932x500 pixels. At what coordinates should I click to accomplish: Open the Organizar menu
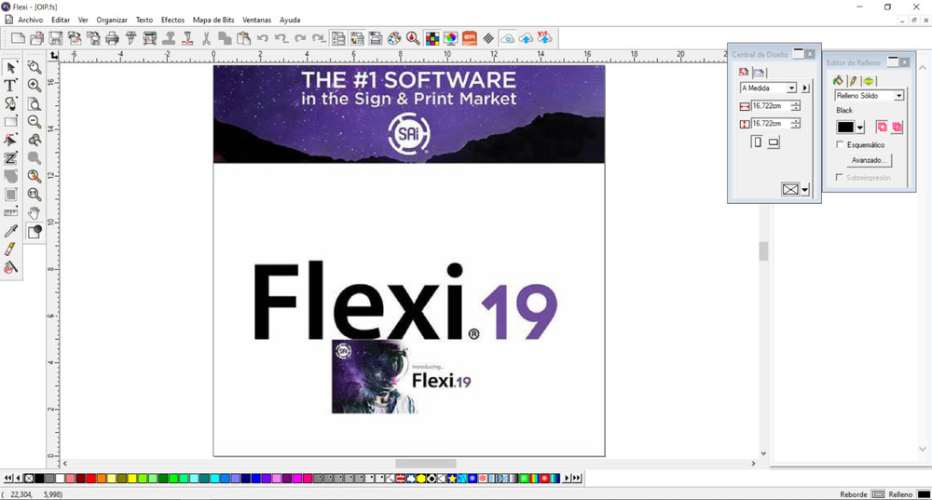coord(112,20)
